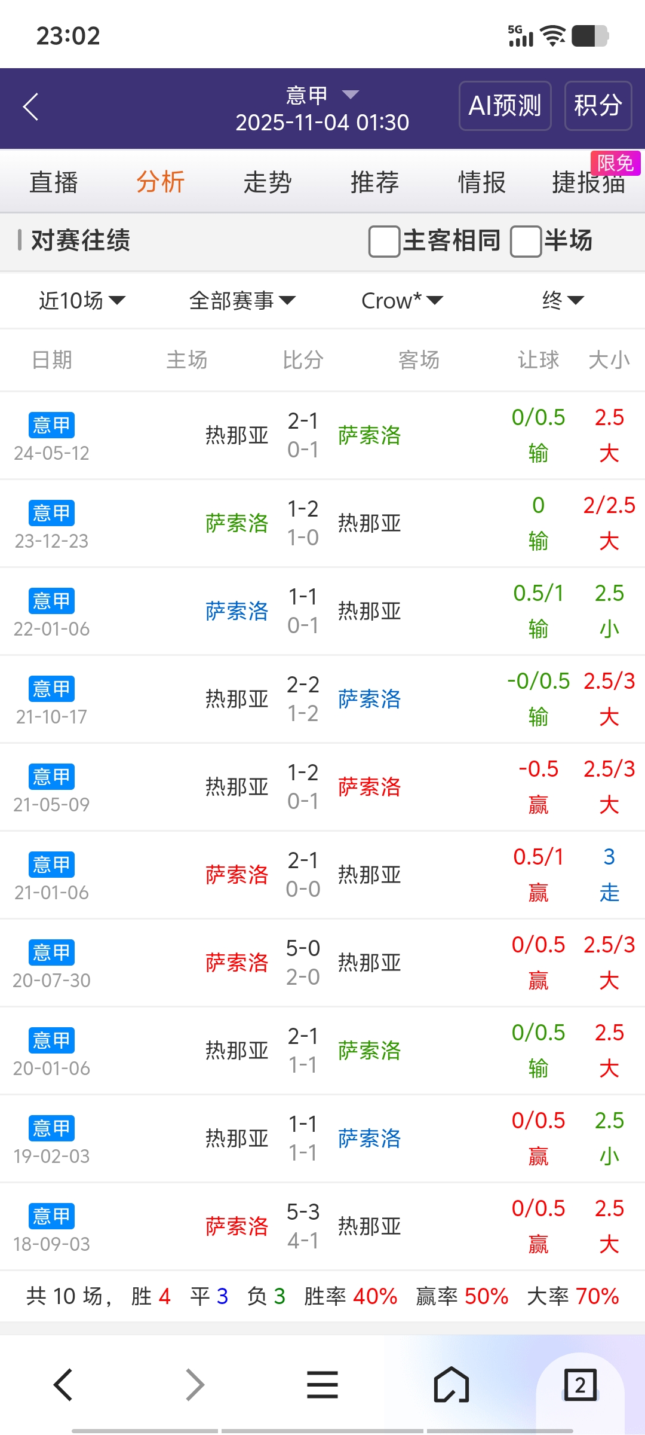Enable the 主客相同 checkbox
Viewport: 645px width, 1435px height.
385,241
